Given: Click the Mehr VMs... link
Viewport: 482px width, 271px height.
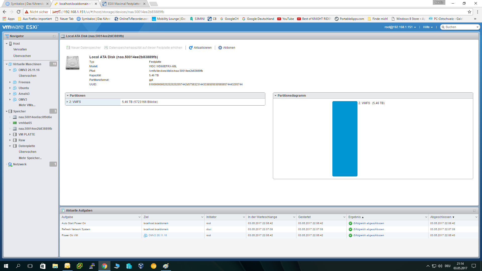Looking at the screenshot, I should pos(27,105).
